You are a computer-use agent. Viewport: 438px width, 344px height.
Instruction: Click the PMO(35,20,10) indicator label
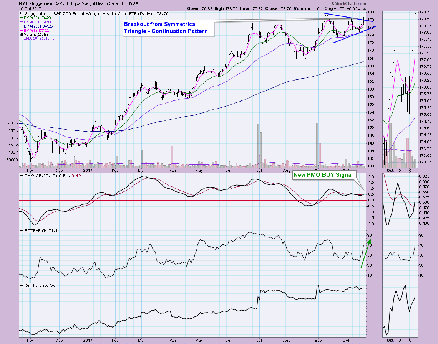38,175
